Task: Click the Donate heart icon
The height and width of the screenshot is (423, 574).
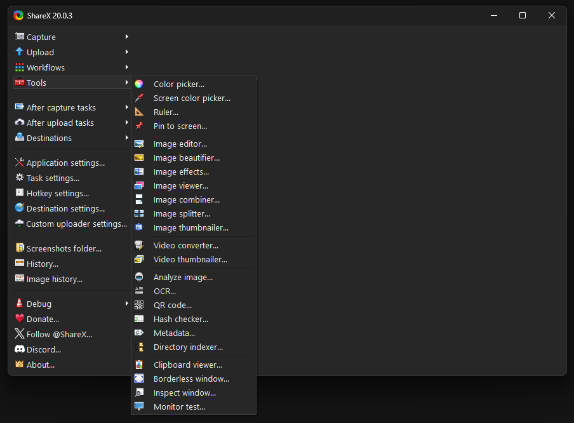Action: point(20,319)
